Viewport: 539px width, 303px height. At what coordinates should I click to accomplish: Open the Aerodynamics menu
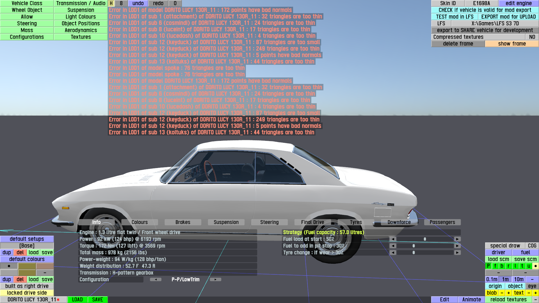pyautogui.click(x=81, y=30)
